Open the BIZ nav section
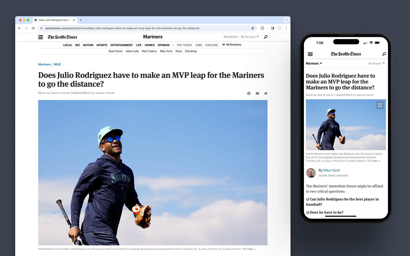 pos(78,45)
